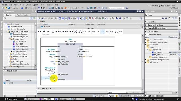Image resolution: width=181 pixels, height=101 pixels.
Task: Click the cut scissors icon in toolbar
Action: coord(26,8)
